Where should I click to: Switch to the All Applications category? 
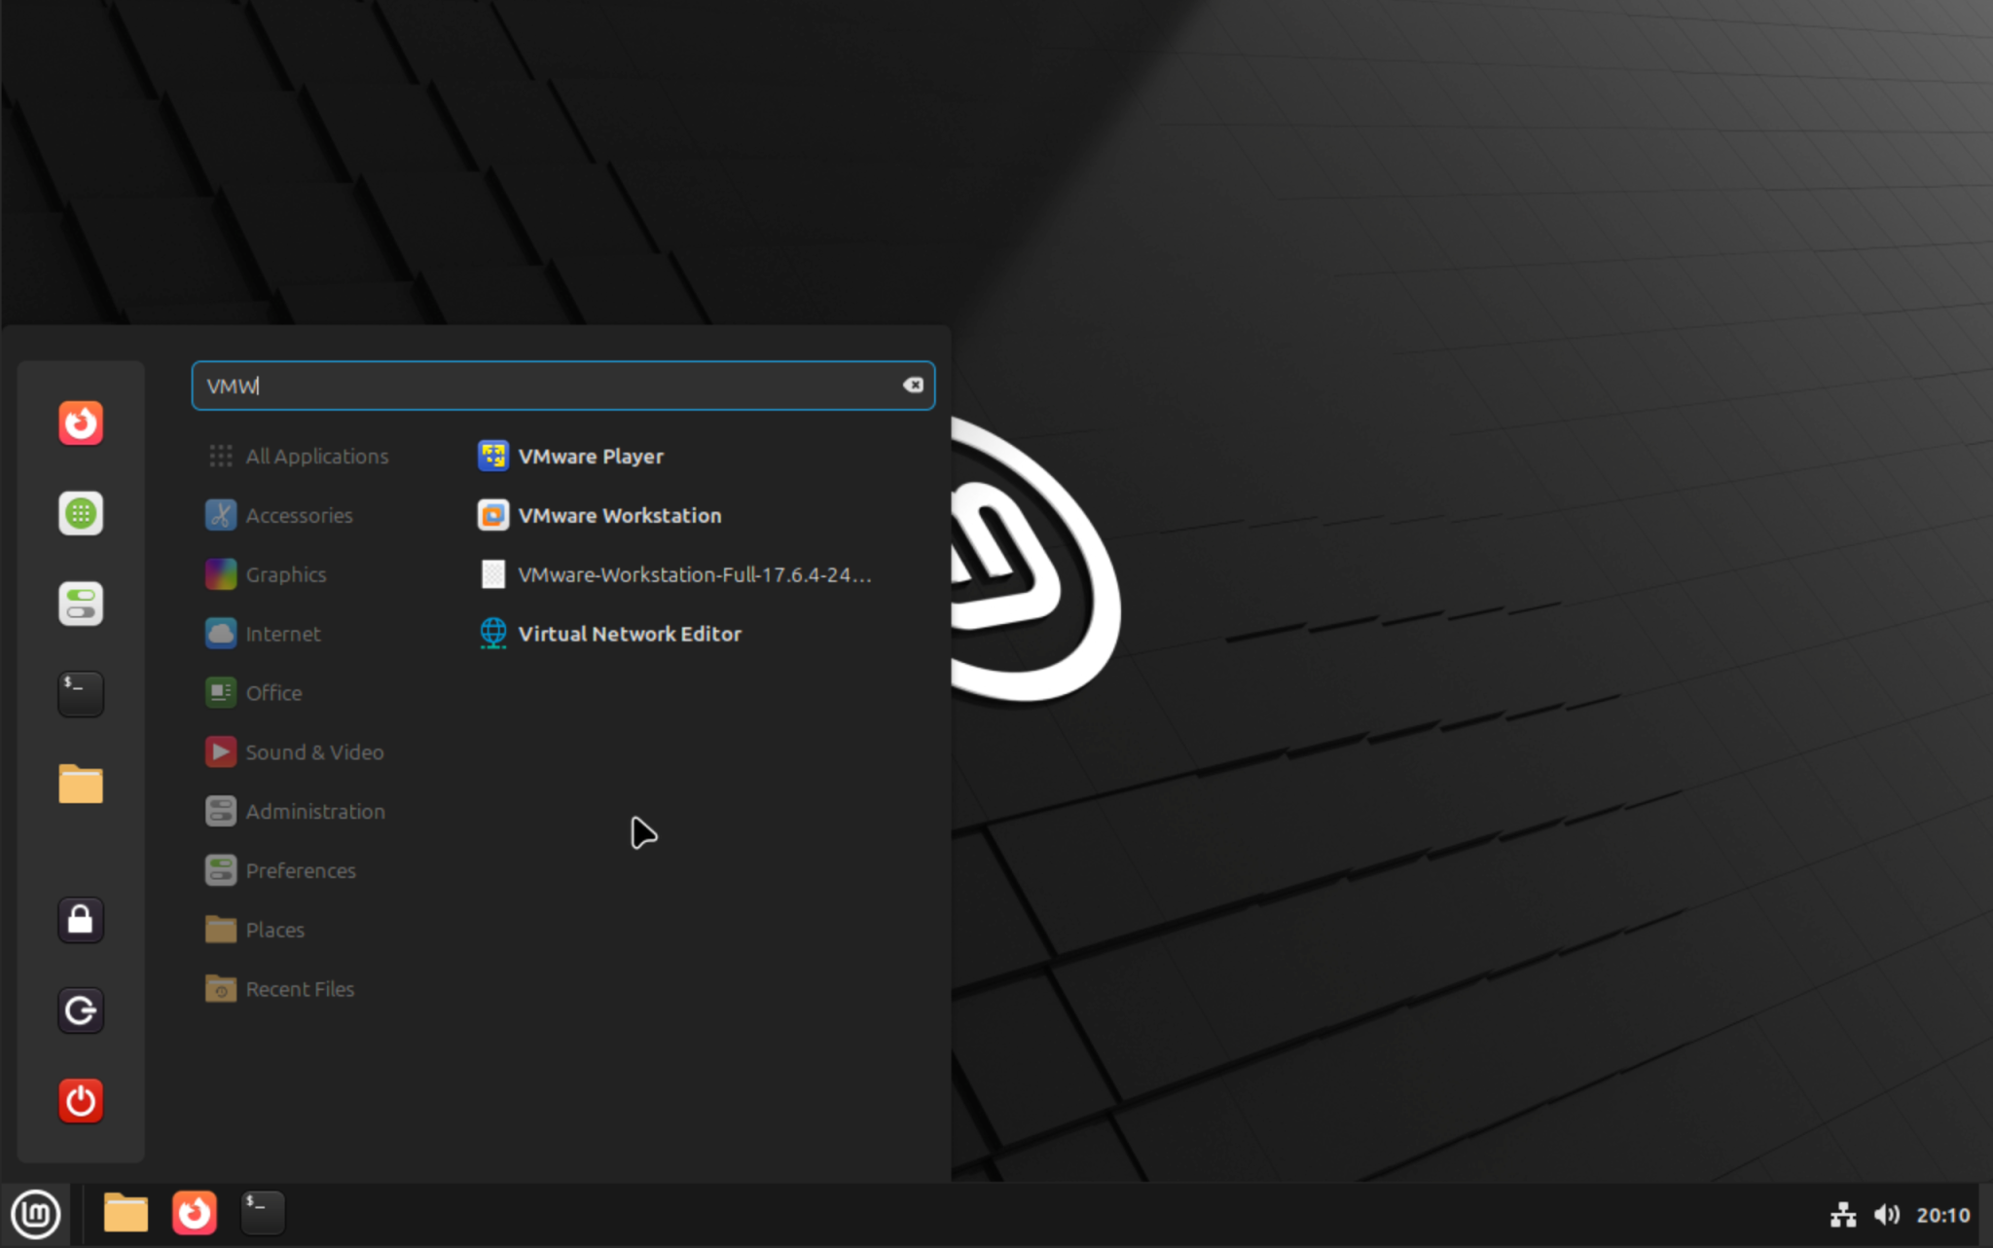[x=317, y=456]
